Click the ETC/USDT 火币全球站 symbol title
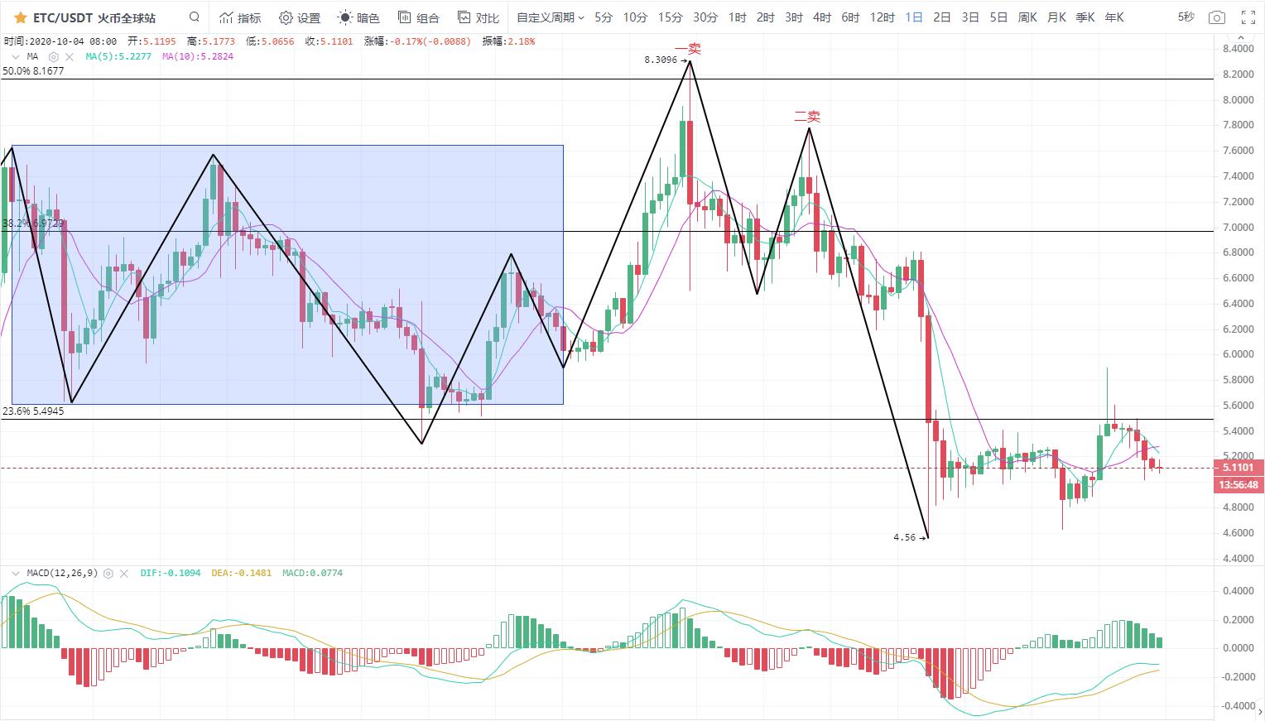The width and height of the screenshot is (1265, 721). click(94, 17)
